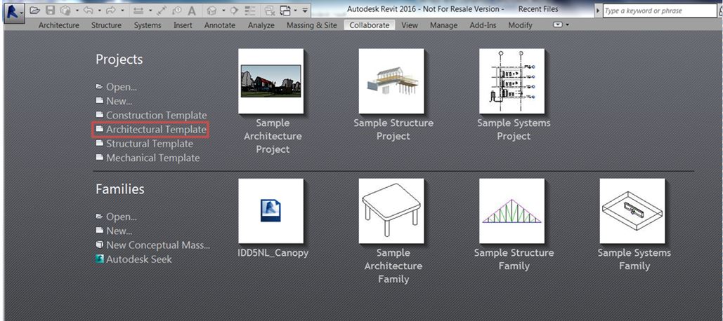Image resolution: width=723 pixels, height=321 pixels.
Task: Click the Autodesk Seek logo icon
Action: click(x=99, y=259)
